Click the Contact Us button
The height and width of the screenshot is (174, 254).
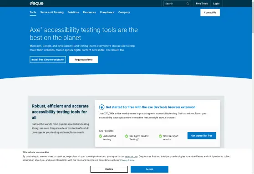pos(210,12)
